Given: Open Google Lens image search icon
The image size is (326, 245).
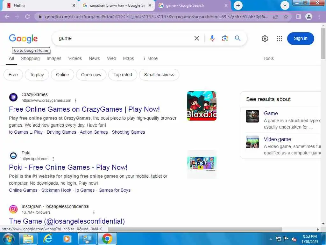Looking at the screenshot, I should tap(225, 38).
